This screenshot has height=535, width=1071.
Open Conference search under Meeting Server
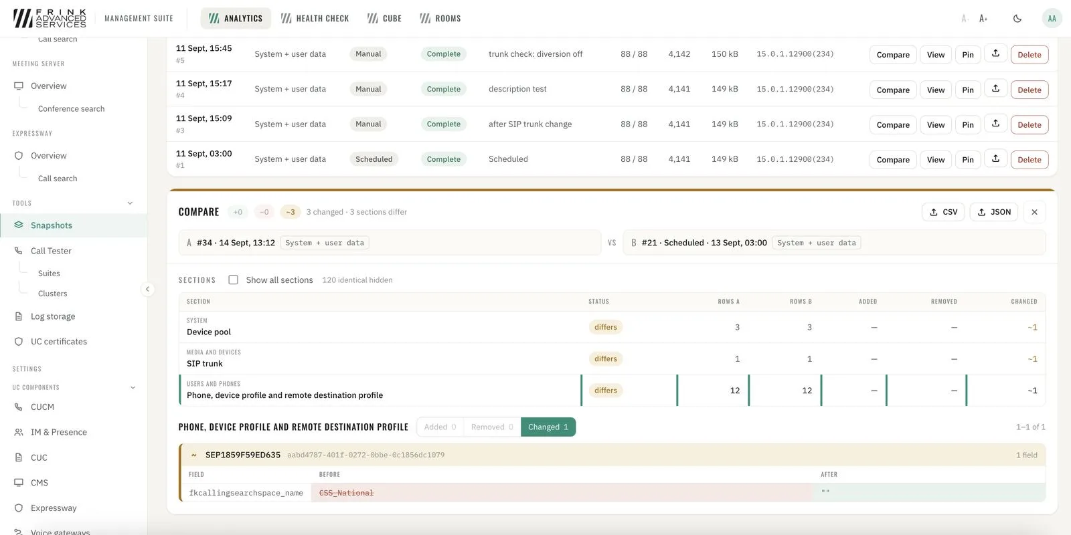click(71, 109)
